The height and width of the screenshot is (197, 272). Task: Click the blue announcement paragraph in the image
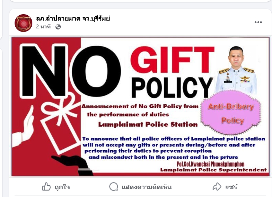(174, 148)
